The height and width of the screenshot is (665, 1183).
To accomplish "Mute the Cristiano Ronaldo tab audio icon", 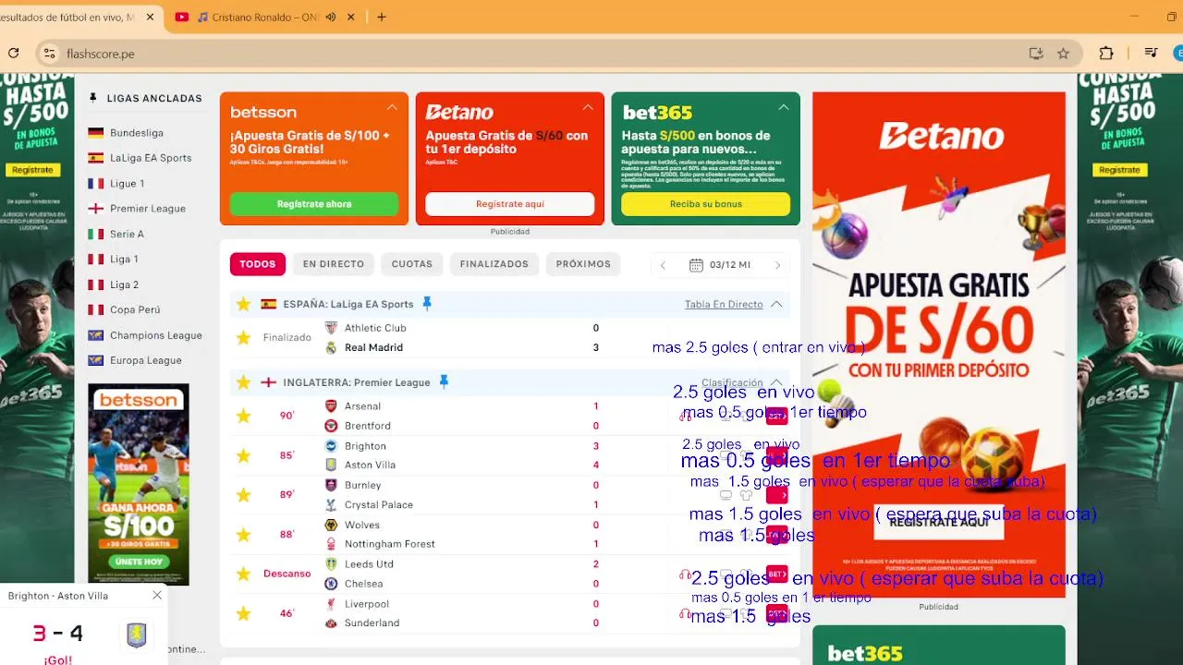I will 331,17.
